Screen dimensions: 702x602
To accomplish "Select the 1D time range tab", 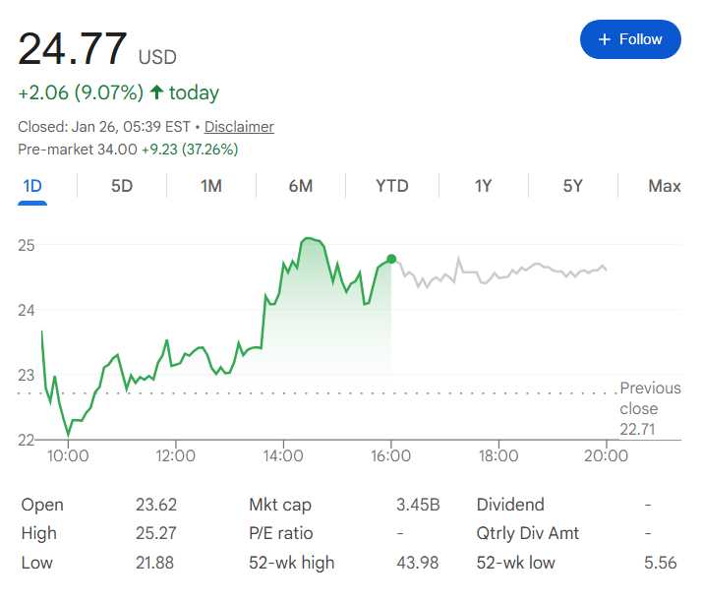I will 32,186.
